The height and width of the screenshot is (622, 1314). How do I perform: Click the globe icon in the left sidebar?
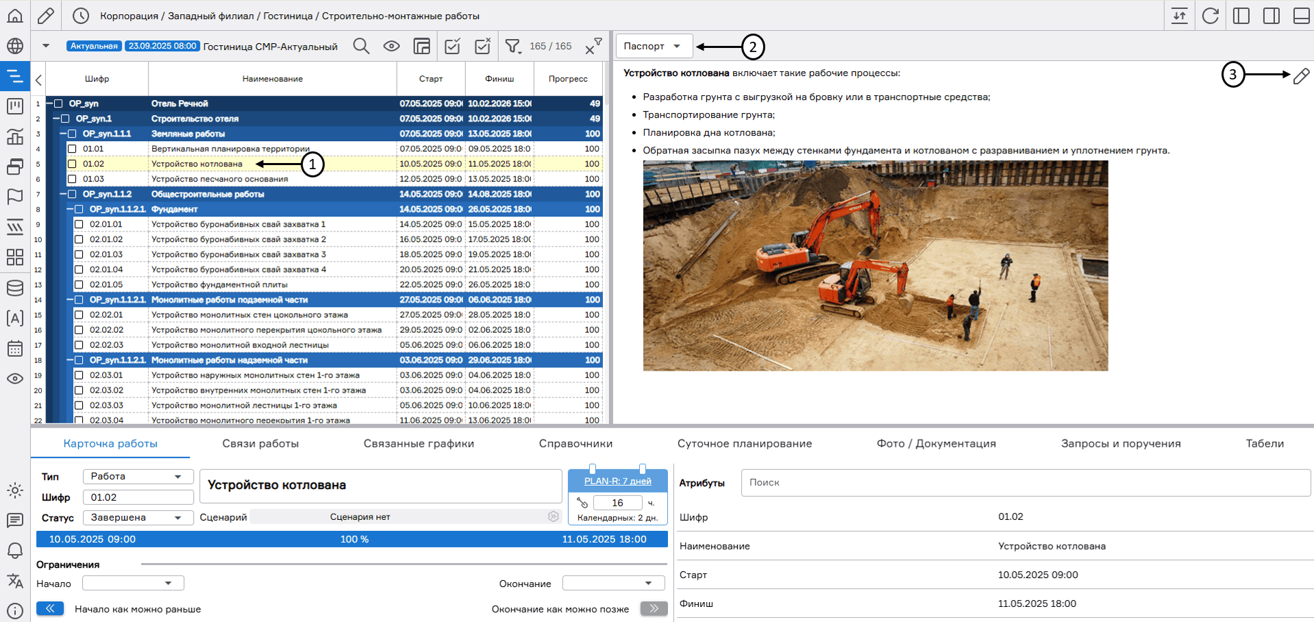pos(15,46)
